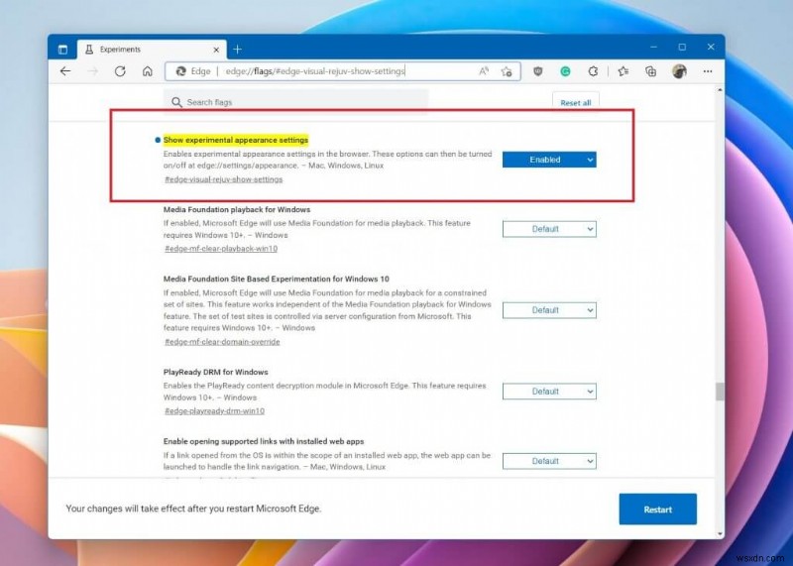Click the PlayReady DRM for Windows heading
The height and width of the screenshot is (566, 793).
pos(215,372)
